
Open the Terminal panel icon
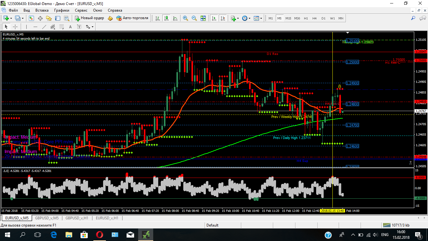(58, 18)
